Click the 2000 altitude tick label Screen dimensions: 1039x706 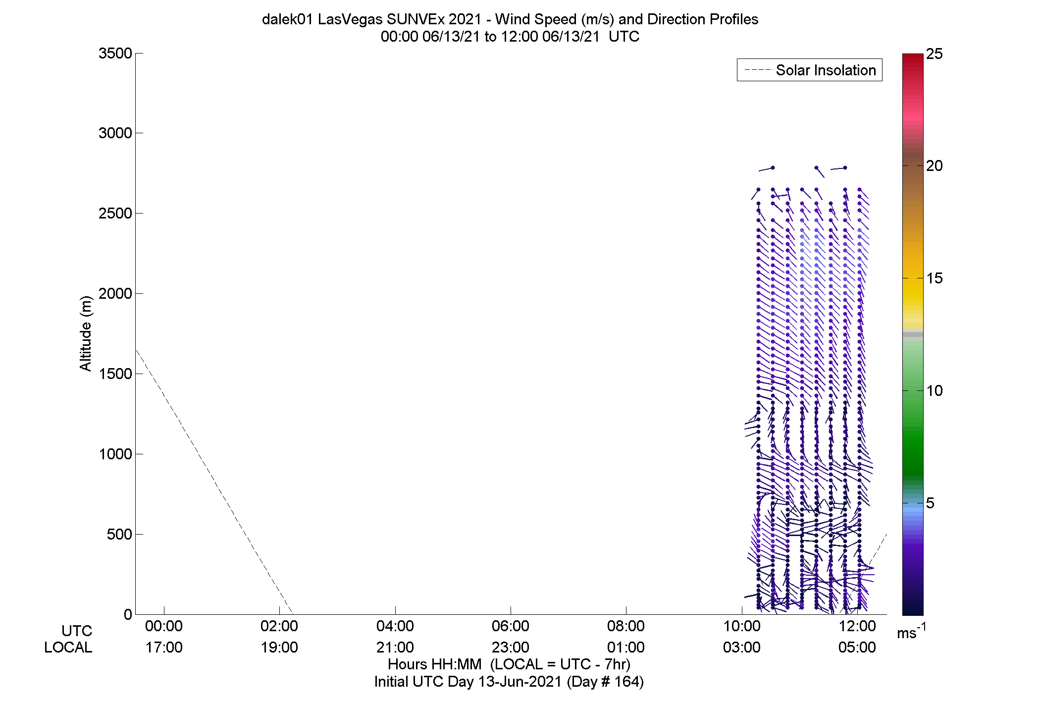(115, 294)
